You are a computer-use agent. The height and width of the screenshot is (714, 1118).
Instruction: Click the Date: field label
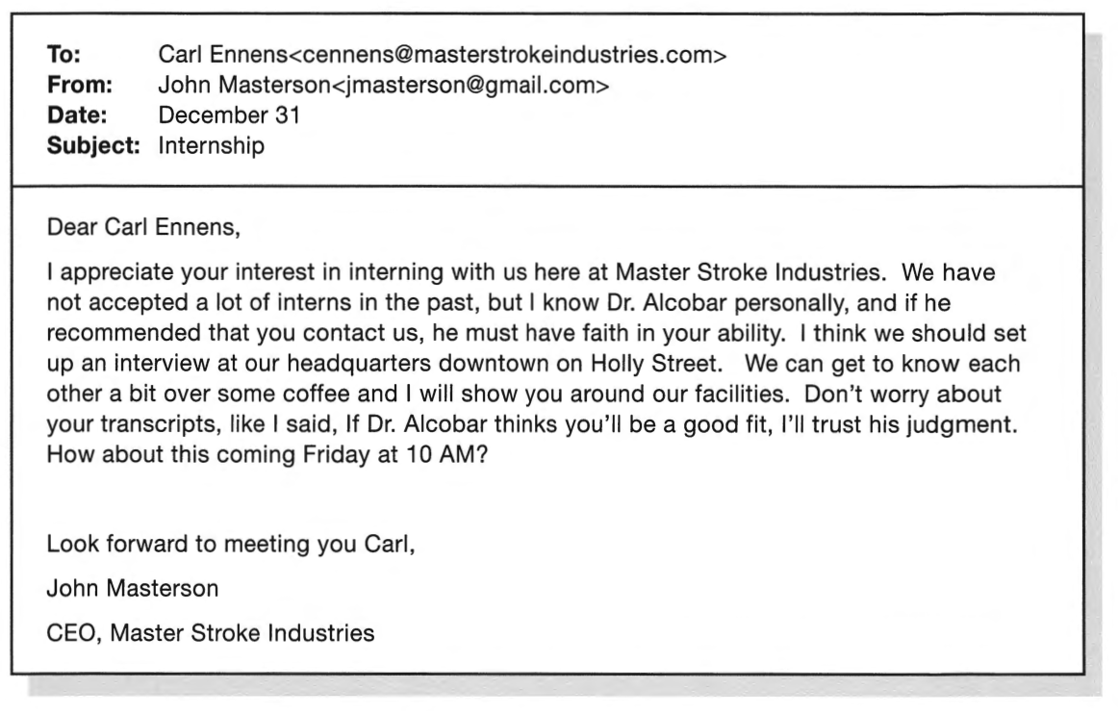pyautogui.click(x=77, y=115)
